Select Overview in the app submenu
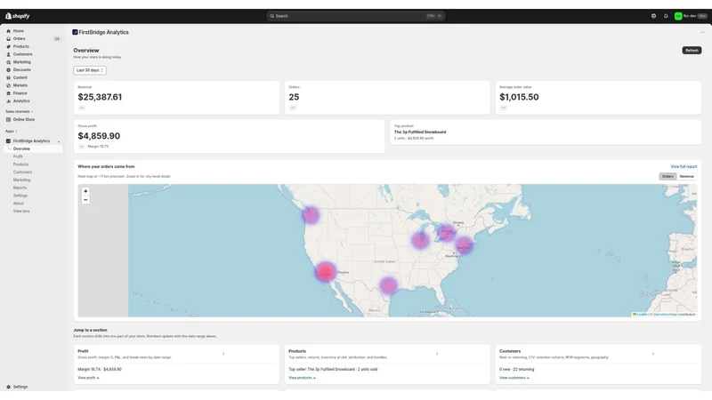 pyautogui.click(x=21, y=148)
